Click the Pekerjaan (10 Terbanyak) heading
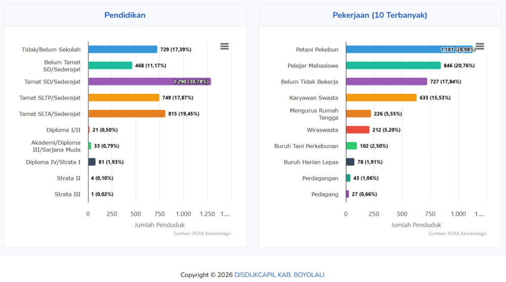This screenshot has height=282, width=506. click(x=379, y=15)
